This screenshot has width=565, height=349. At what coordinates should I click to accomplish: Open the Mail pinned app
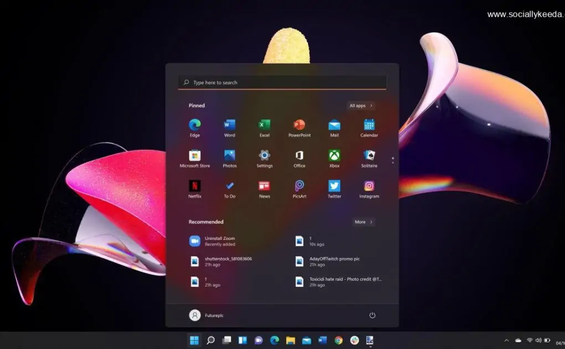(x=335, y=128)
